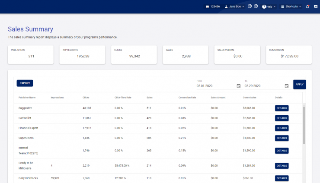320x183 pixels.
Task: Click the $3,066.00 commission value
Action: tap(249, 108)
